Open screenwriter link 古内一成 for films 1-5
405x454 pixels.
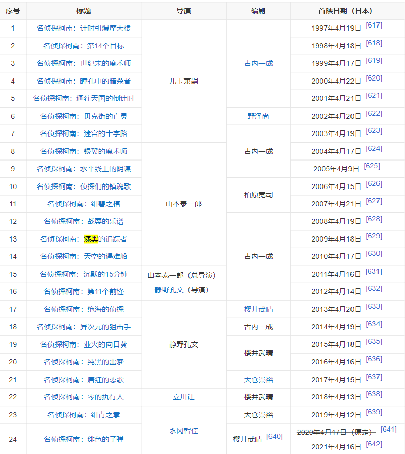coord(258,63)
